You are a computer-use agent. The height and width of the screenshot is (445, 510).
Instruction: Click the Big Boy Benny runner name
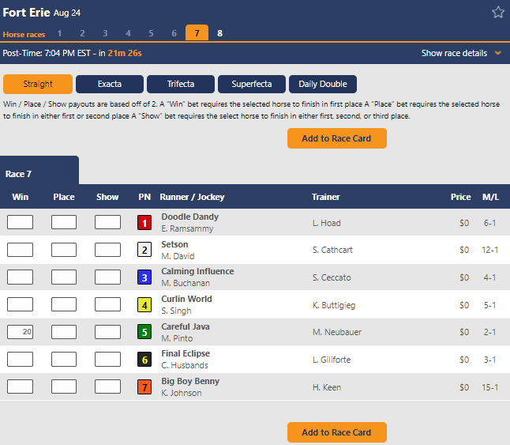click(x=190, y=381)
